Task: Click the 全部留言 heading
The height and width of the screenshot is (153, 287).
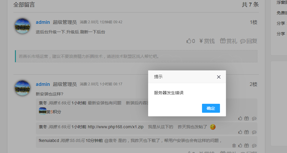Action: coord(24,4)
